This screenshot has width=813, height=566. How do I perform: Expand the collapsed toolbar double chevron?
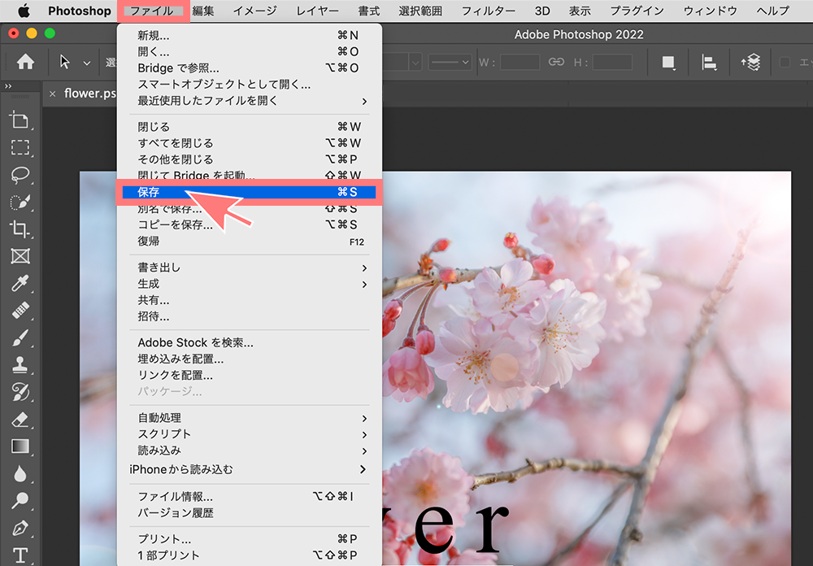click(8, 86)
